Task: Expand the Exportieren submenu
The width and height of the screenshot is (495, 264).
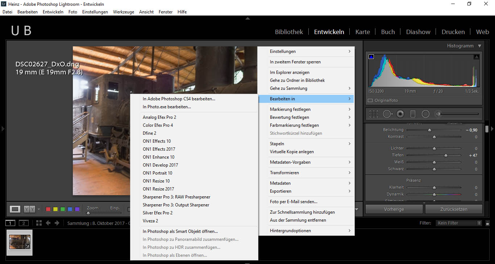Action: point(306,191)
